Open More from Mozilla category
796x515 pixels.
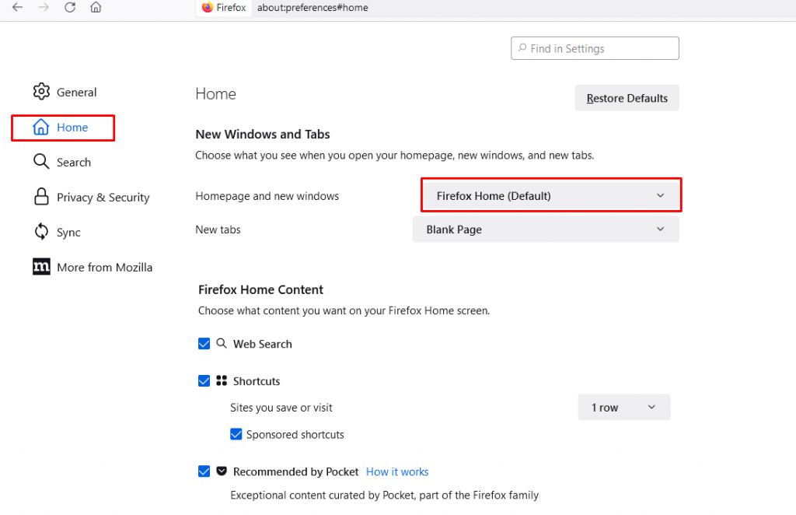click(93, 267)
